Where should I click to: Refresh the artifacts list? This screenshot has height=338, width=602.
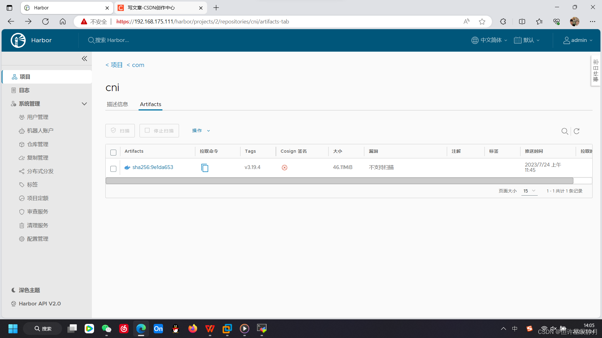pos(577,131)
